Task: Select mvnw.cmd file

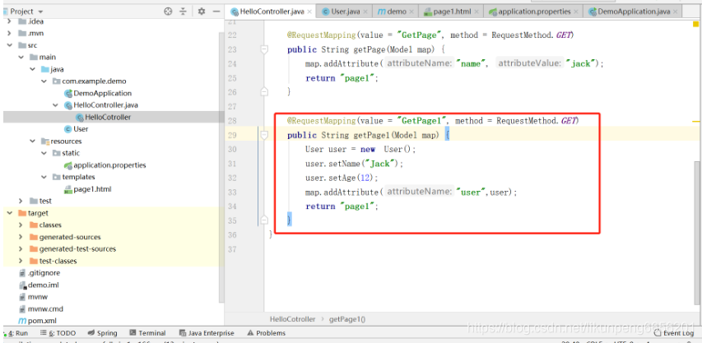Action: pyautogui.click(x=41, y=308)
